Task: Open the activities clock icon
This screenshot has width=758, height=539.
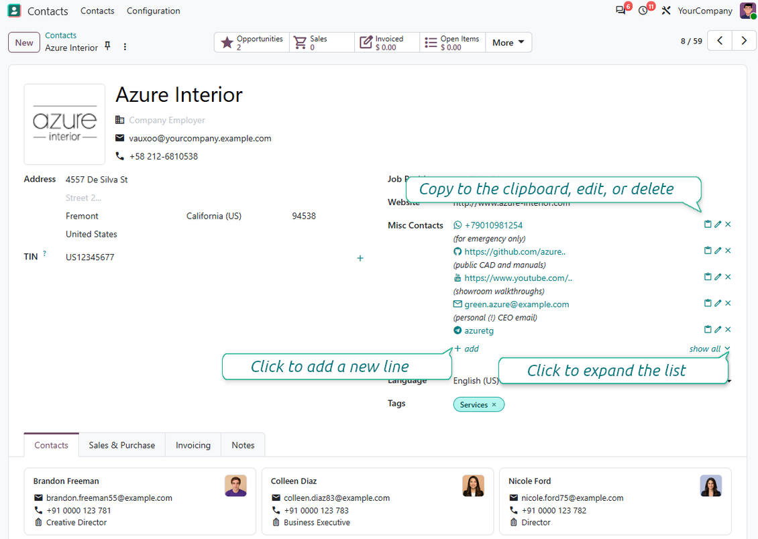Action: pyautogui.click(x=643, y=11)
